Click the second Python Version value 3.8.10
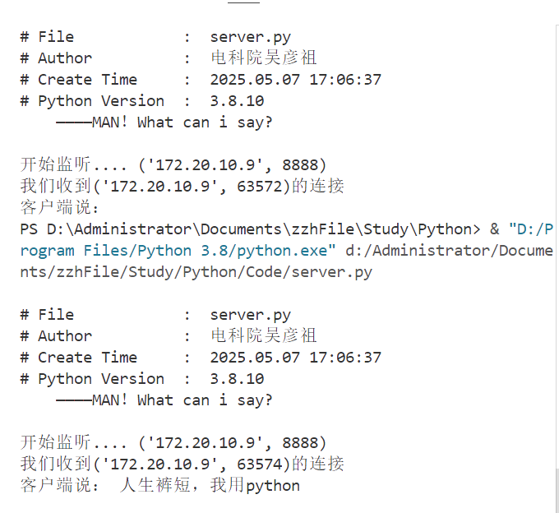Screen dimensions: 559x513 coord(237,379)
